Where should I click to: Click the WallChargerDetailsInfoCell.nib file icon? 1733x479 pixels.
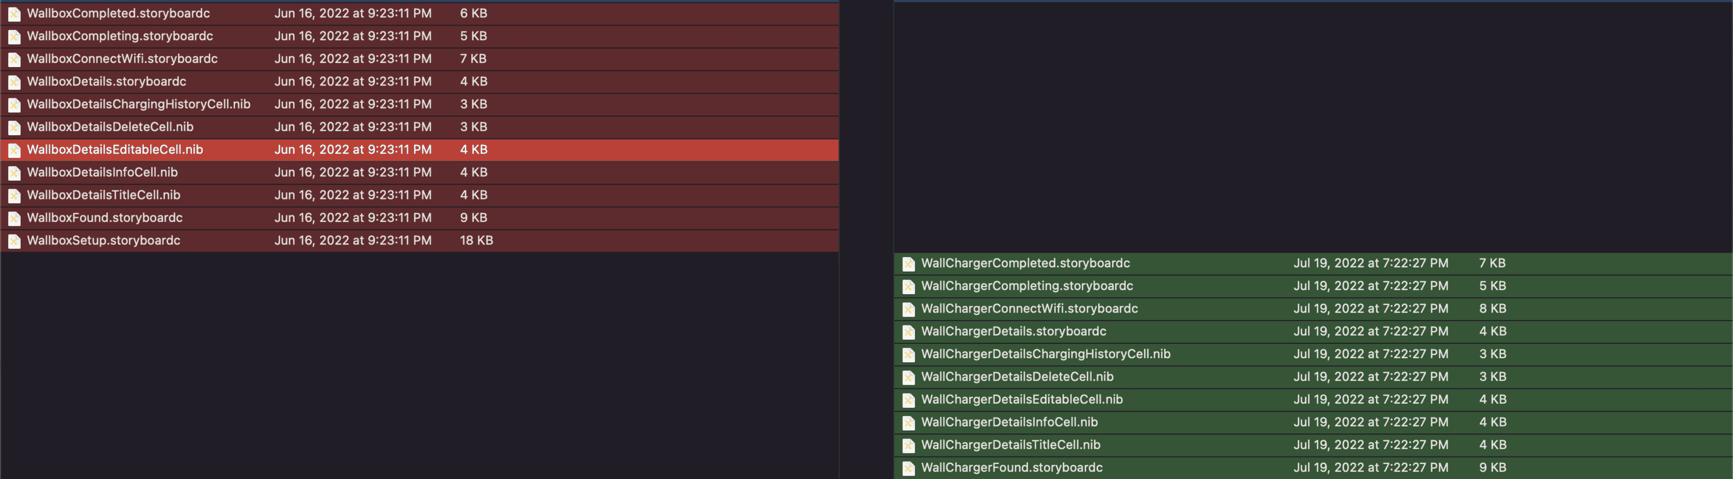tap(908, 422)
